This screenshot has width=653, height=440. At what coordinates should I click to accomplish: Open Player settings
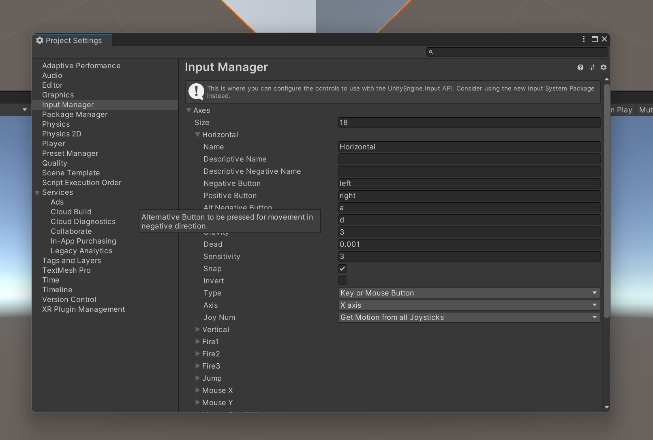pos(54,144)
